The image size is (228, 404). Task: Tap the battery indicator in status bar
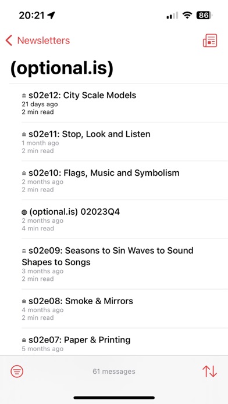[204, 16]
